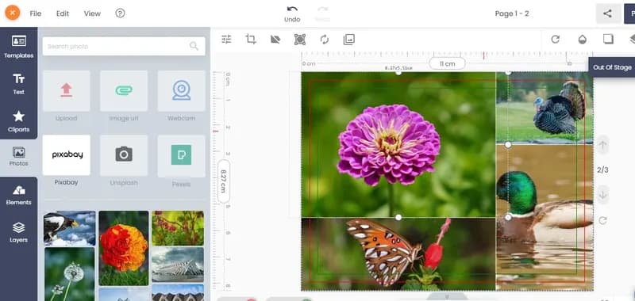Open the Layers sidebar tab
The width and height of the screenshot is (635, 301).
pos(18,232)
